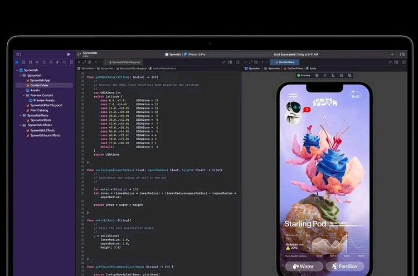Image resolution: width=418 pixels, height=276 pixels.
Task: Click the preview variants icon
Action: [325, 75]
